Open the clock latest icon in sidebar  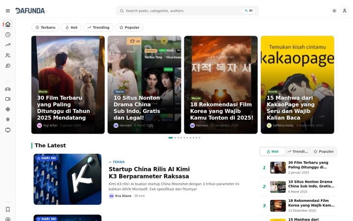8,34
